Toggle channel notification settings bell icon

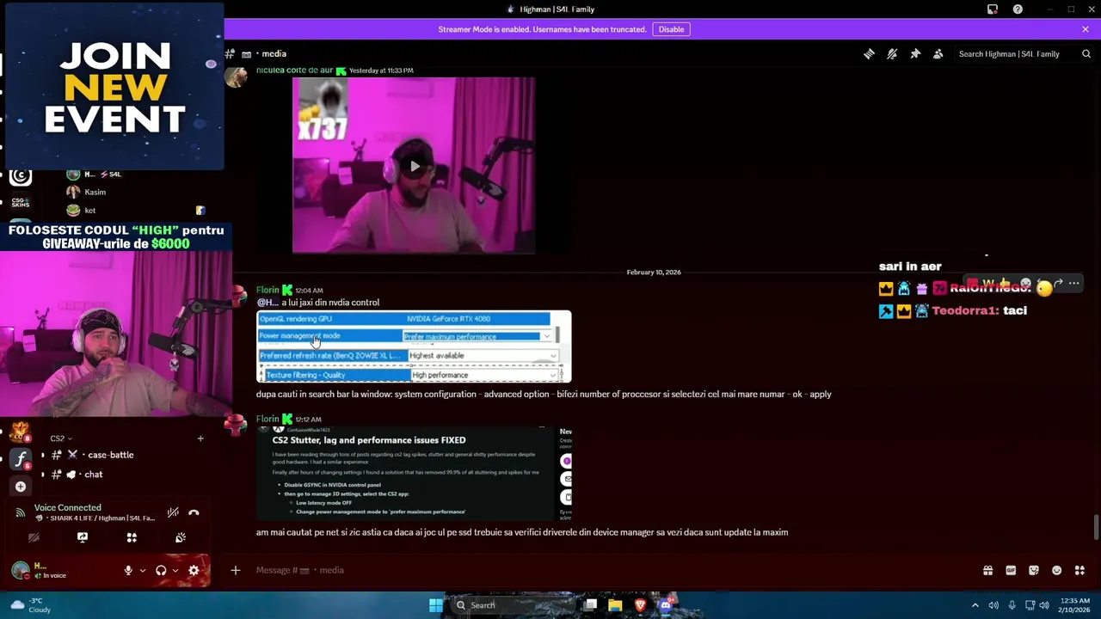tap(892, 53)
